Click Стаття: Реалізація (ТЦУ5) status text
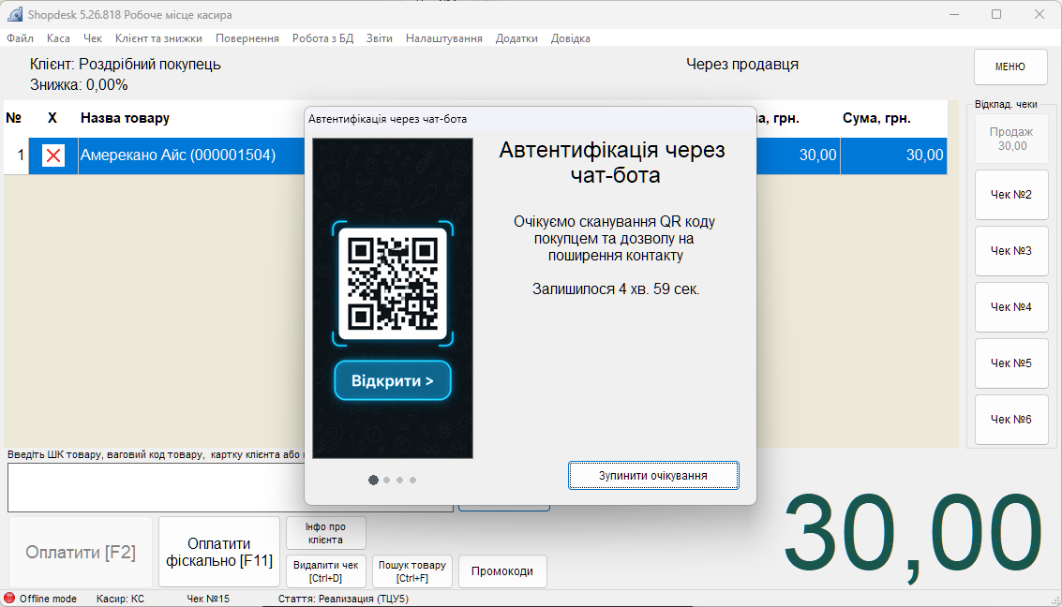Viewport: 1062px width, 607px height. (x=343, y=599)
